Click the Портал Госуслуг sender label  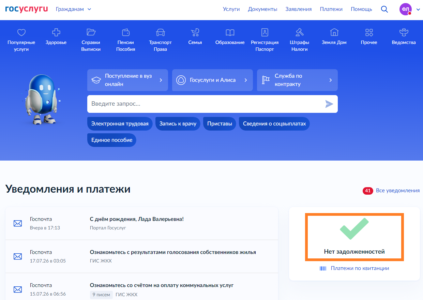click(108, 228)
